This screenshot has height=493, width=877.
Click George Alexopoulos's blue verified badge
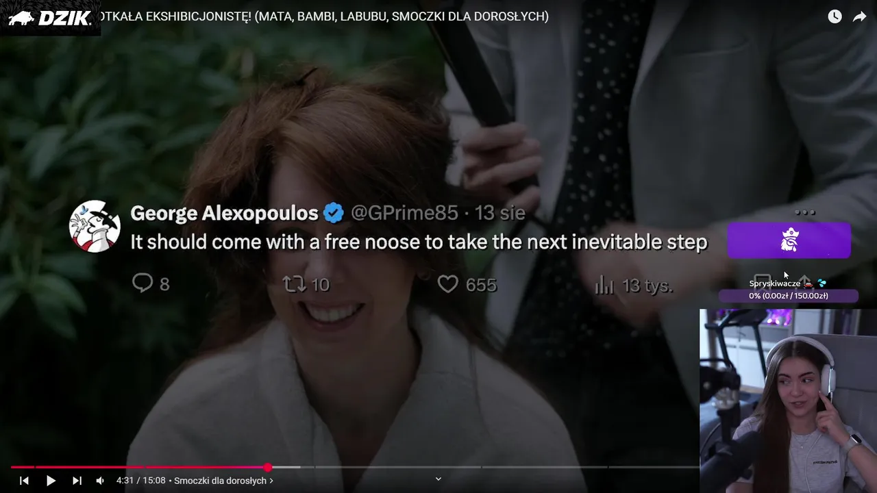point(334,213)
